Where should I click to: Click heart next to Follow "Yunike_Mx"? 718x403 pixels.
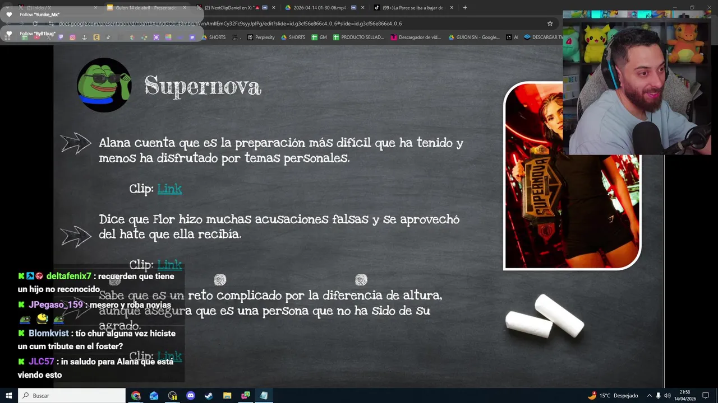[x=8, y=15]
